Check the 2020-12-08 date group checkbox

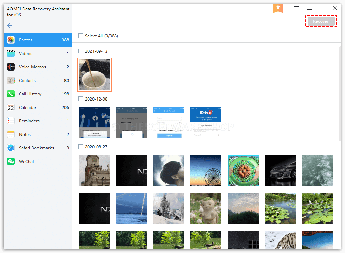click(81, 99)
